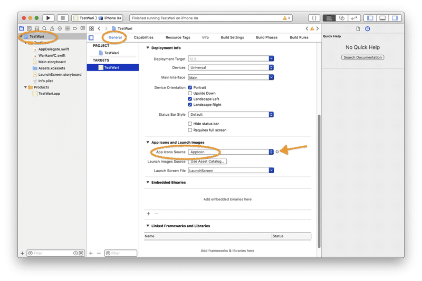The width and height of the screenshot is (422, 281).
Task: Open the find navigator magnifier
Action: 44,28
